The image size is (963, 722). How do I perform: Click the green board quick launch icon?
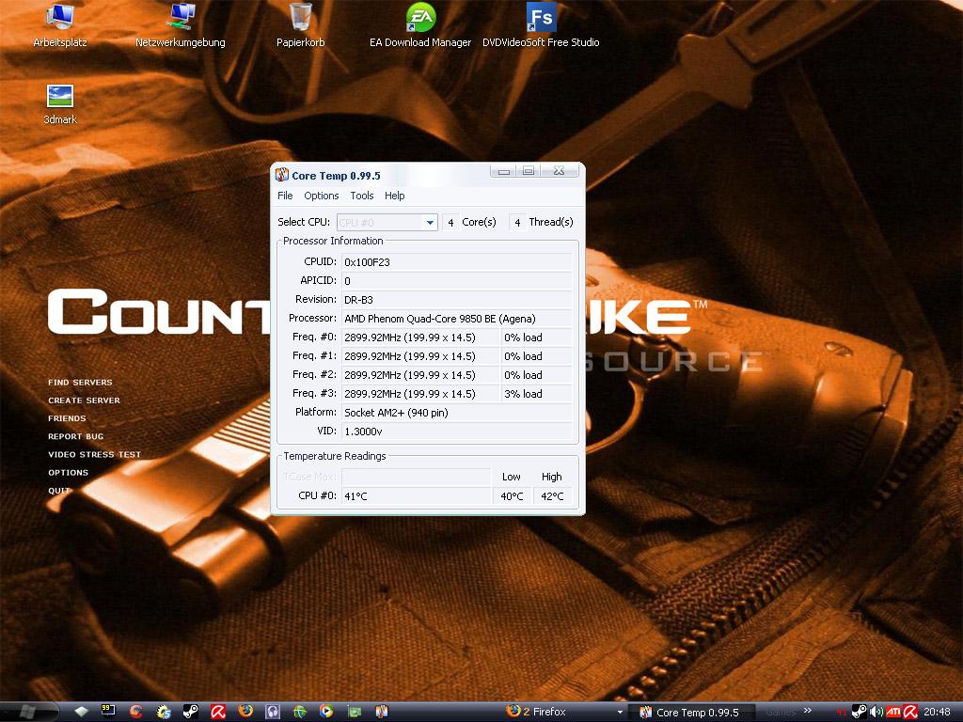pos(355,712)
